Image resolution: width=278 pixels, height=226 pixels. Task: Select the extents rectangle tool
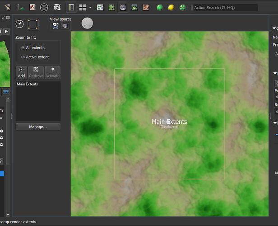(32, 24)
